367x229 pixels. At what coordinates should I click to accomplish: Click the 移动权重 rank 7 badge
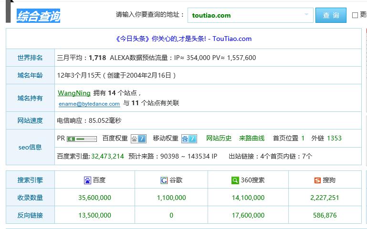189,139
